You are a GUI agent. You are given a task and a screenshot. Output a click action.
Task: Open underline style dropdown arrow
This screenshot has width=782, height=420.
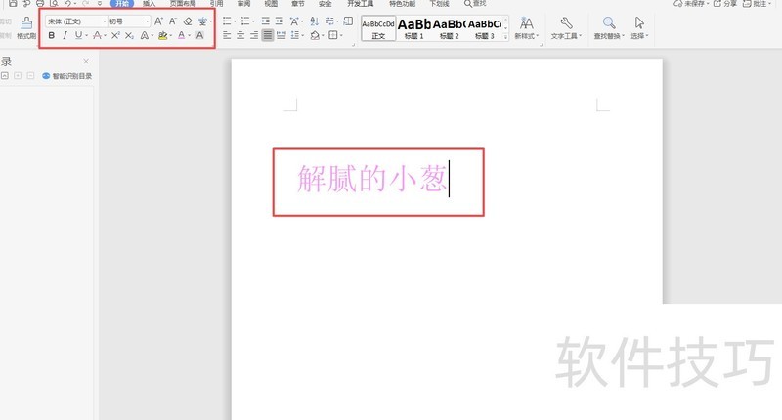(87, 36)
